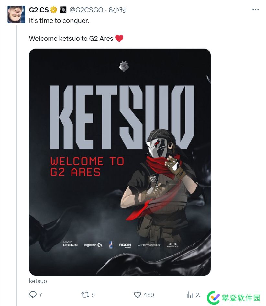Open the ketsuo welcome image
Viewport: 266px width, 306px height.
[x=120, y=162]
